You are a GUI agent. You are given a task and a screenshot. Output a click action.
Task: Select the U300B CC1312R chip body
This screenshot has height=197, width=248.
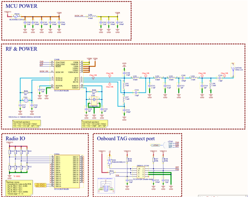pos(67,75)
